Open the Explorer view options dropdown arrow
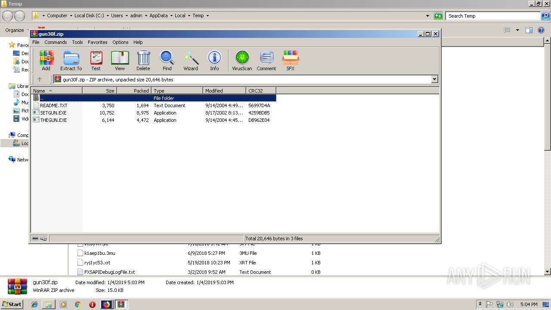Viewport: 551px width, 310px height. [517, 30]
